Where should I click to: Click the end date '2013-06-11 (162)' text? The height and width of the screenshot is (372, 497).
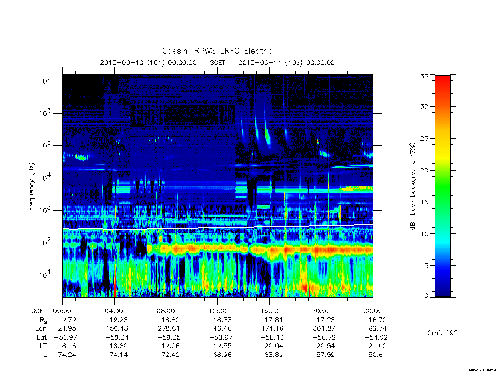tap(271, 62)
